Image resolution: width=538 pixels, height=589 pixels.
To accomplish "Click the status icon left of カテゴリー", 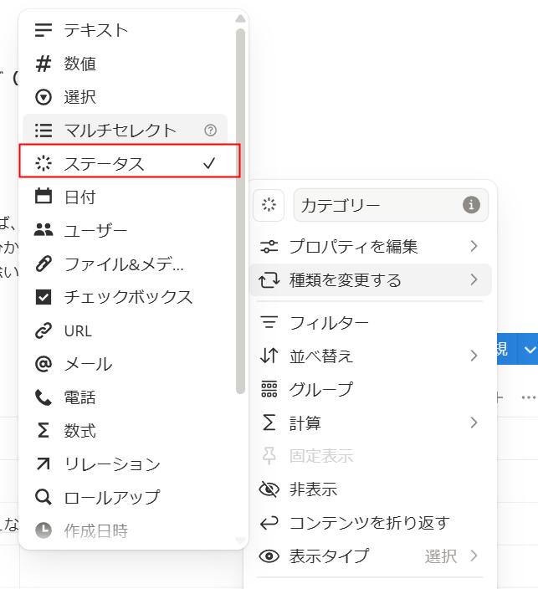I will pyautogui.click(x=268, y=205).
